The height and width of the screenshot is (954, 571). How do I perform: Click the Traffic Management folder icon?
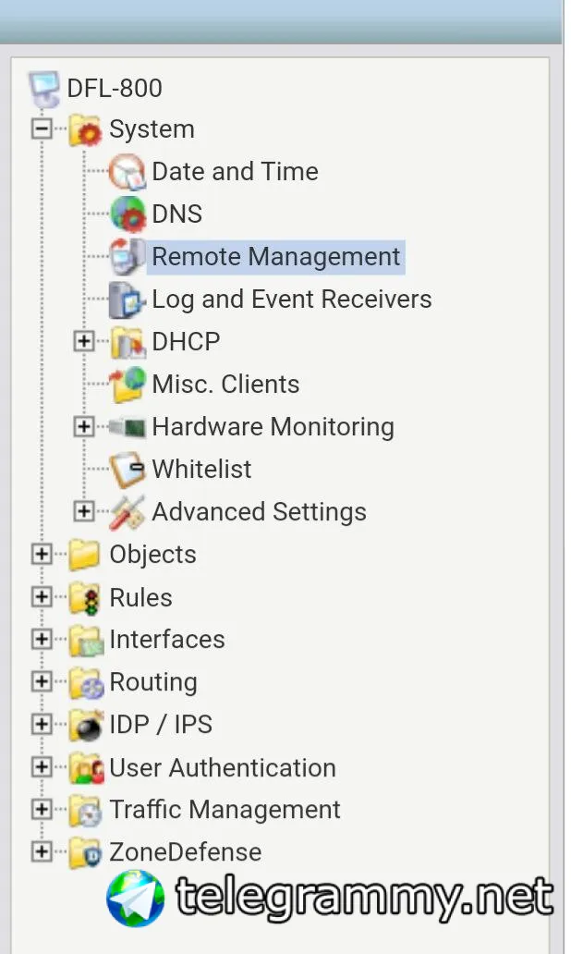(x=85, y=811)
